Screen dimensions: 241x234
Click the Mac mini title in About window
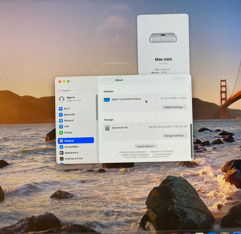click(x=163, y=59)
